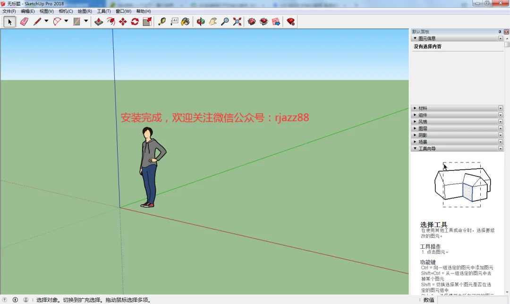Open the 窗口(W) menu
This screenshot has width=510, height=304.
tap(124, 11)
